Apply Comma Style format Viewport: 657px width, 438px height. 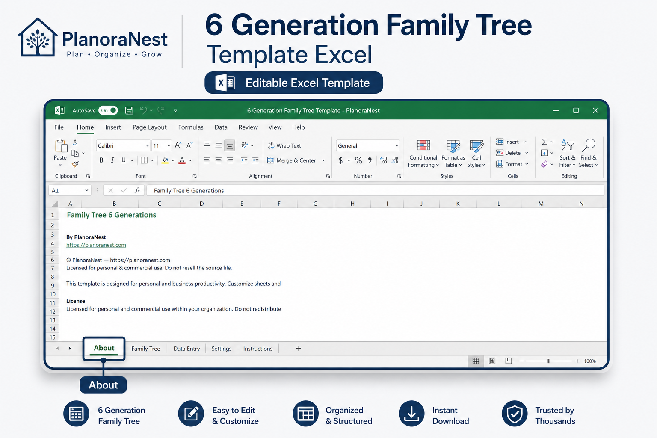tap(370, 160)
